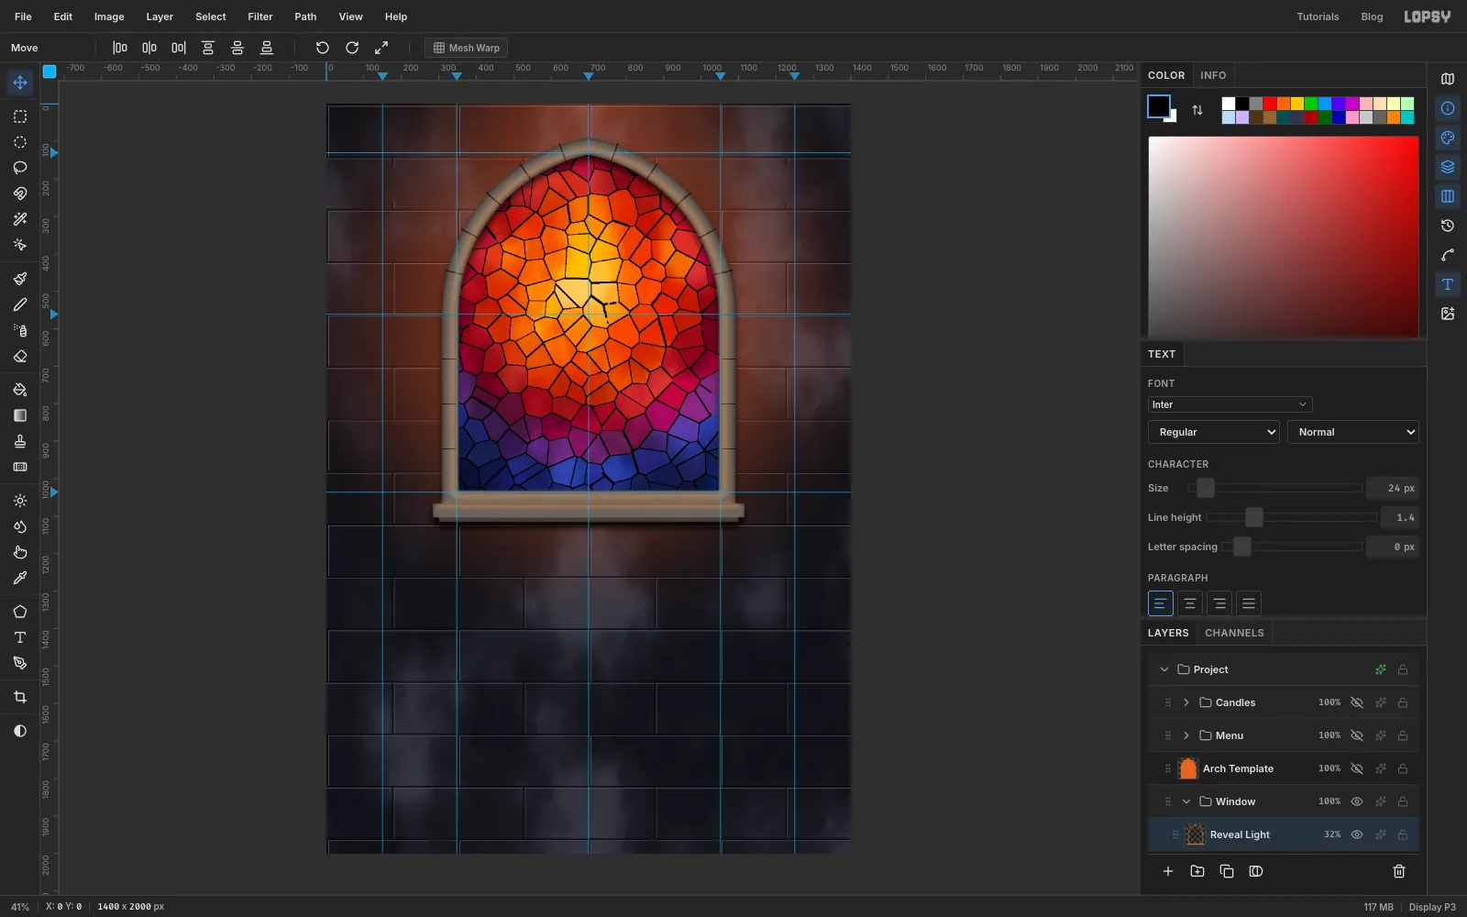Viewport: 1467px width, 917px height.
Task: Select the Move tool in left toolbar
Action: tap(19, 83)
